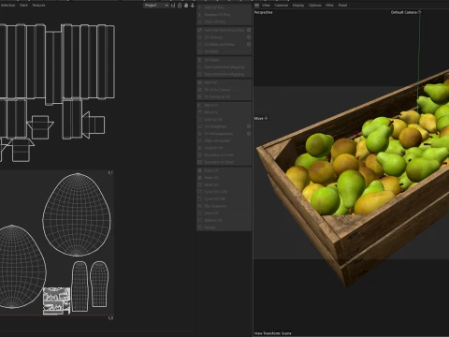Viewport: 449px width, 337px height.
Task: Choose Fit UV to Canvas
Action: pos(224,90)
